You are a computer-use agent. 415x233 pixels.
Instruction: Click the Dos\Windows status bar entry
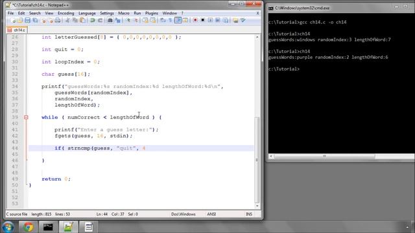183,214
